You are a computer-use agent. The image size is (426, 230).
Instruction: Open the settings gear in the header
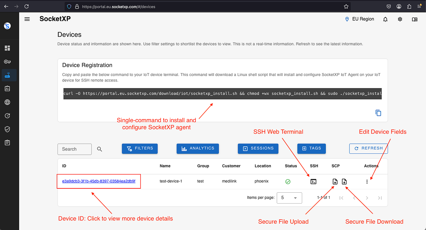pos(400,19)
